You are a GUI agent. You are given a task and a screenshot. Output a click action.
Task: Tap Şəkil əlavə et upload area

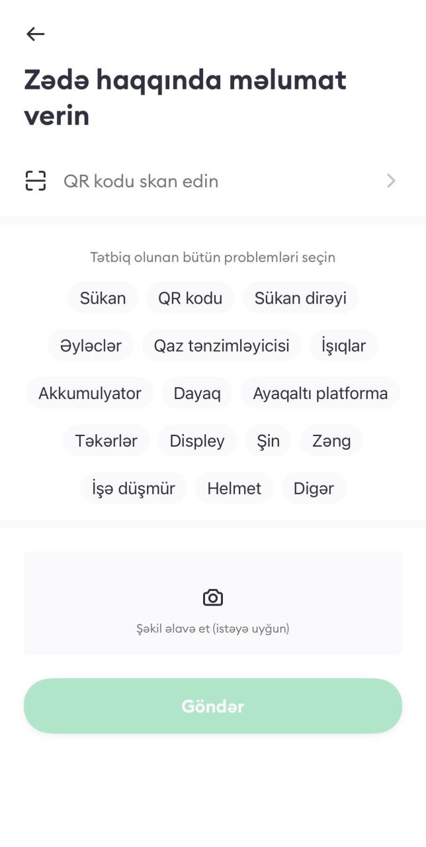tap(213, 603)
